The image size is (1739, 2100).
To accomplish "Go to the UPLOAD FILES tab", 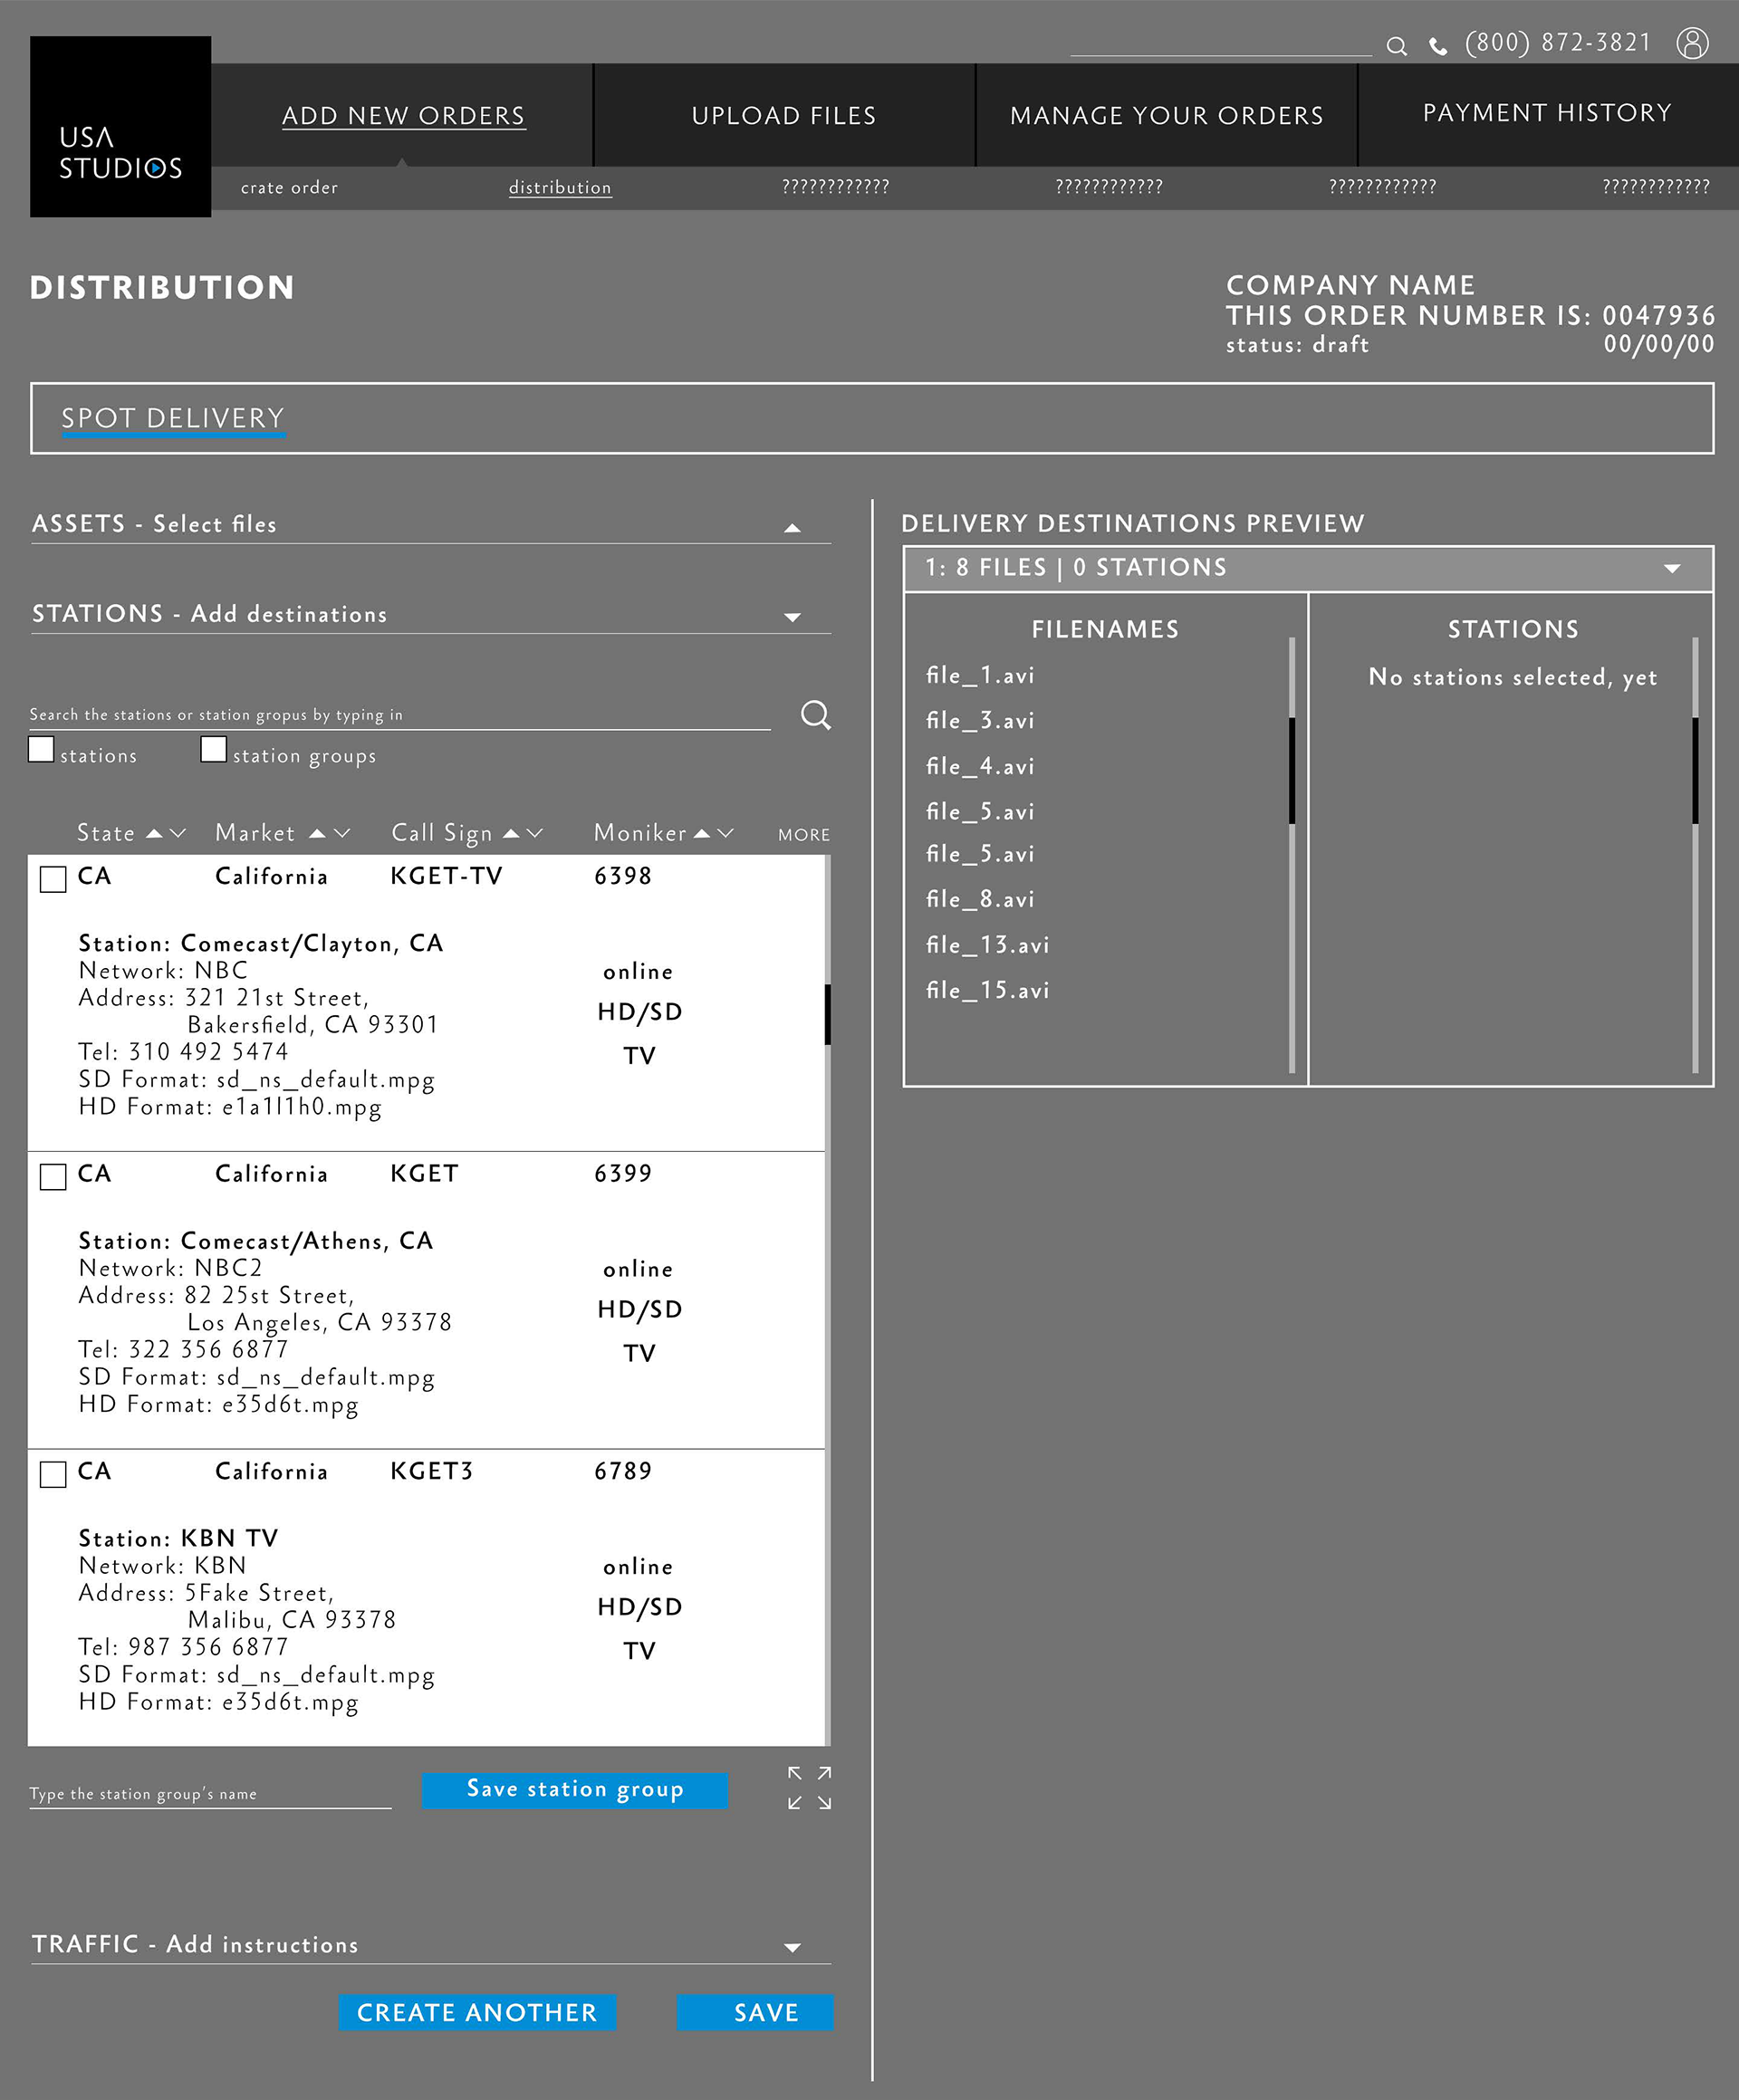I will pyautogui.click(x=783, y=116).
